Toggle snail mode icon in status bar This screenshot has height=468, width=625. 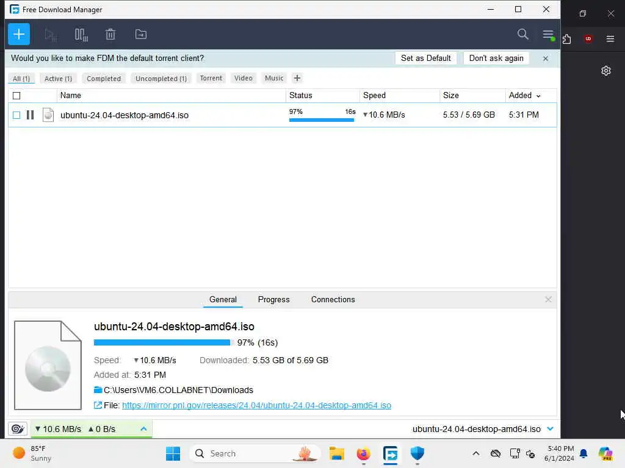point(18,429)
